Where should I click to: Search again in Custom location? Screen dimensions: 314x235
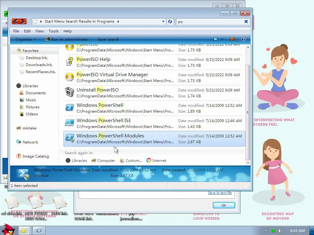click(x=131, y=160)
